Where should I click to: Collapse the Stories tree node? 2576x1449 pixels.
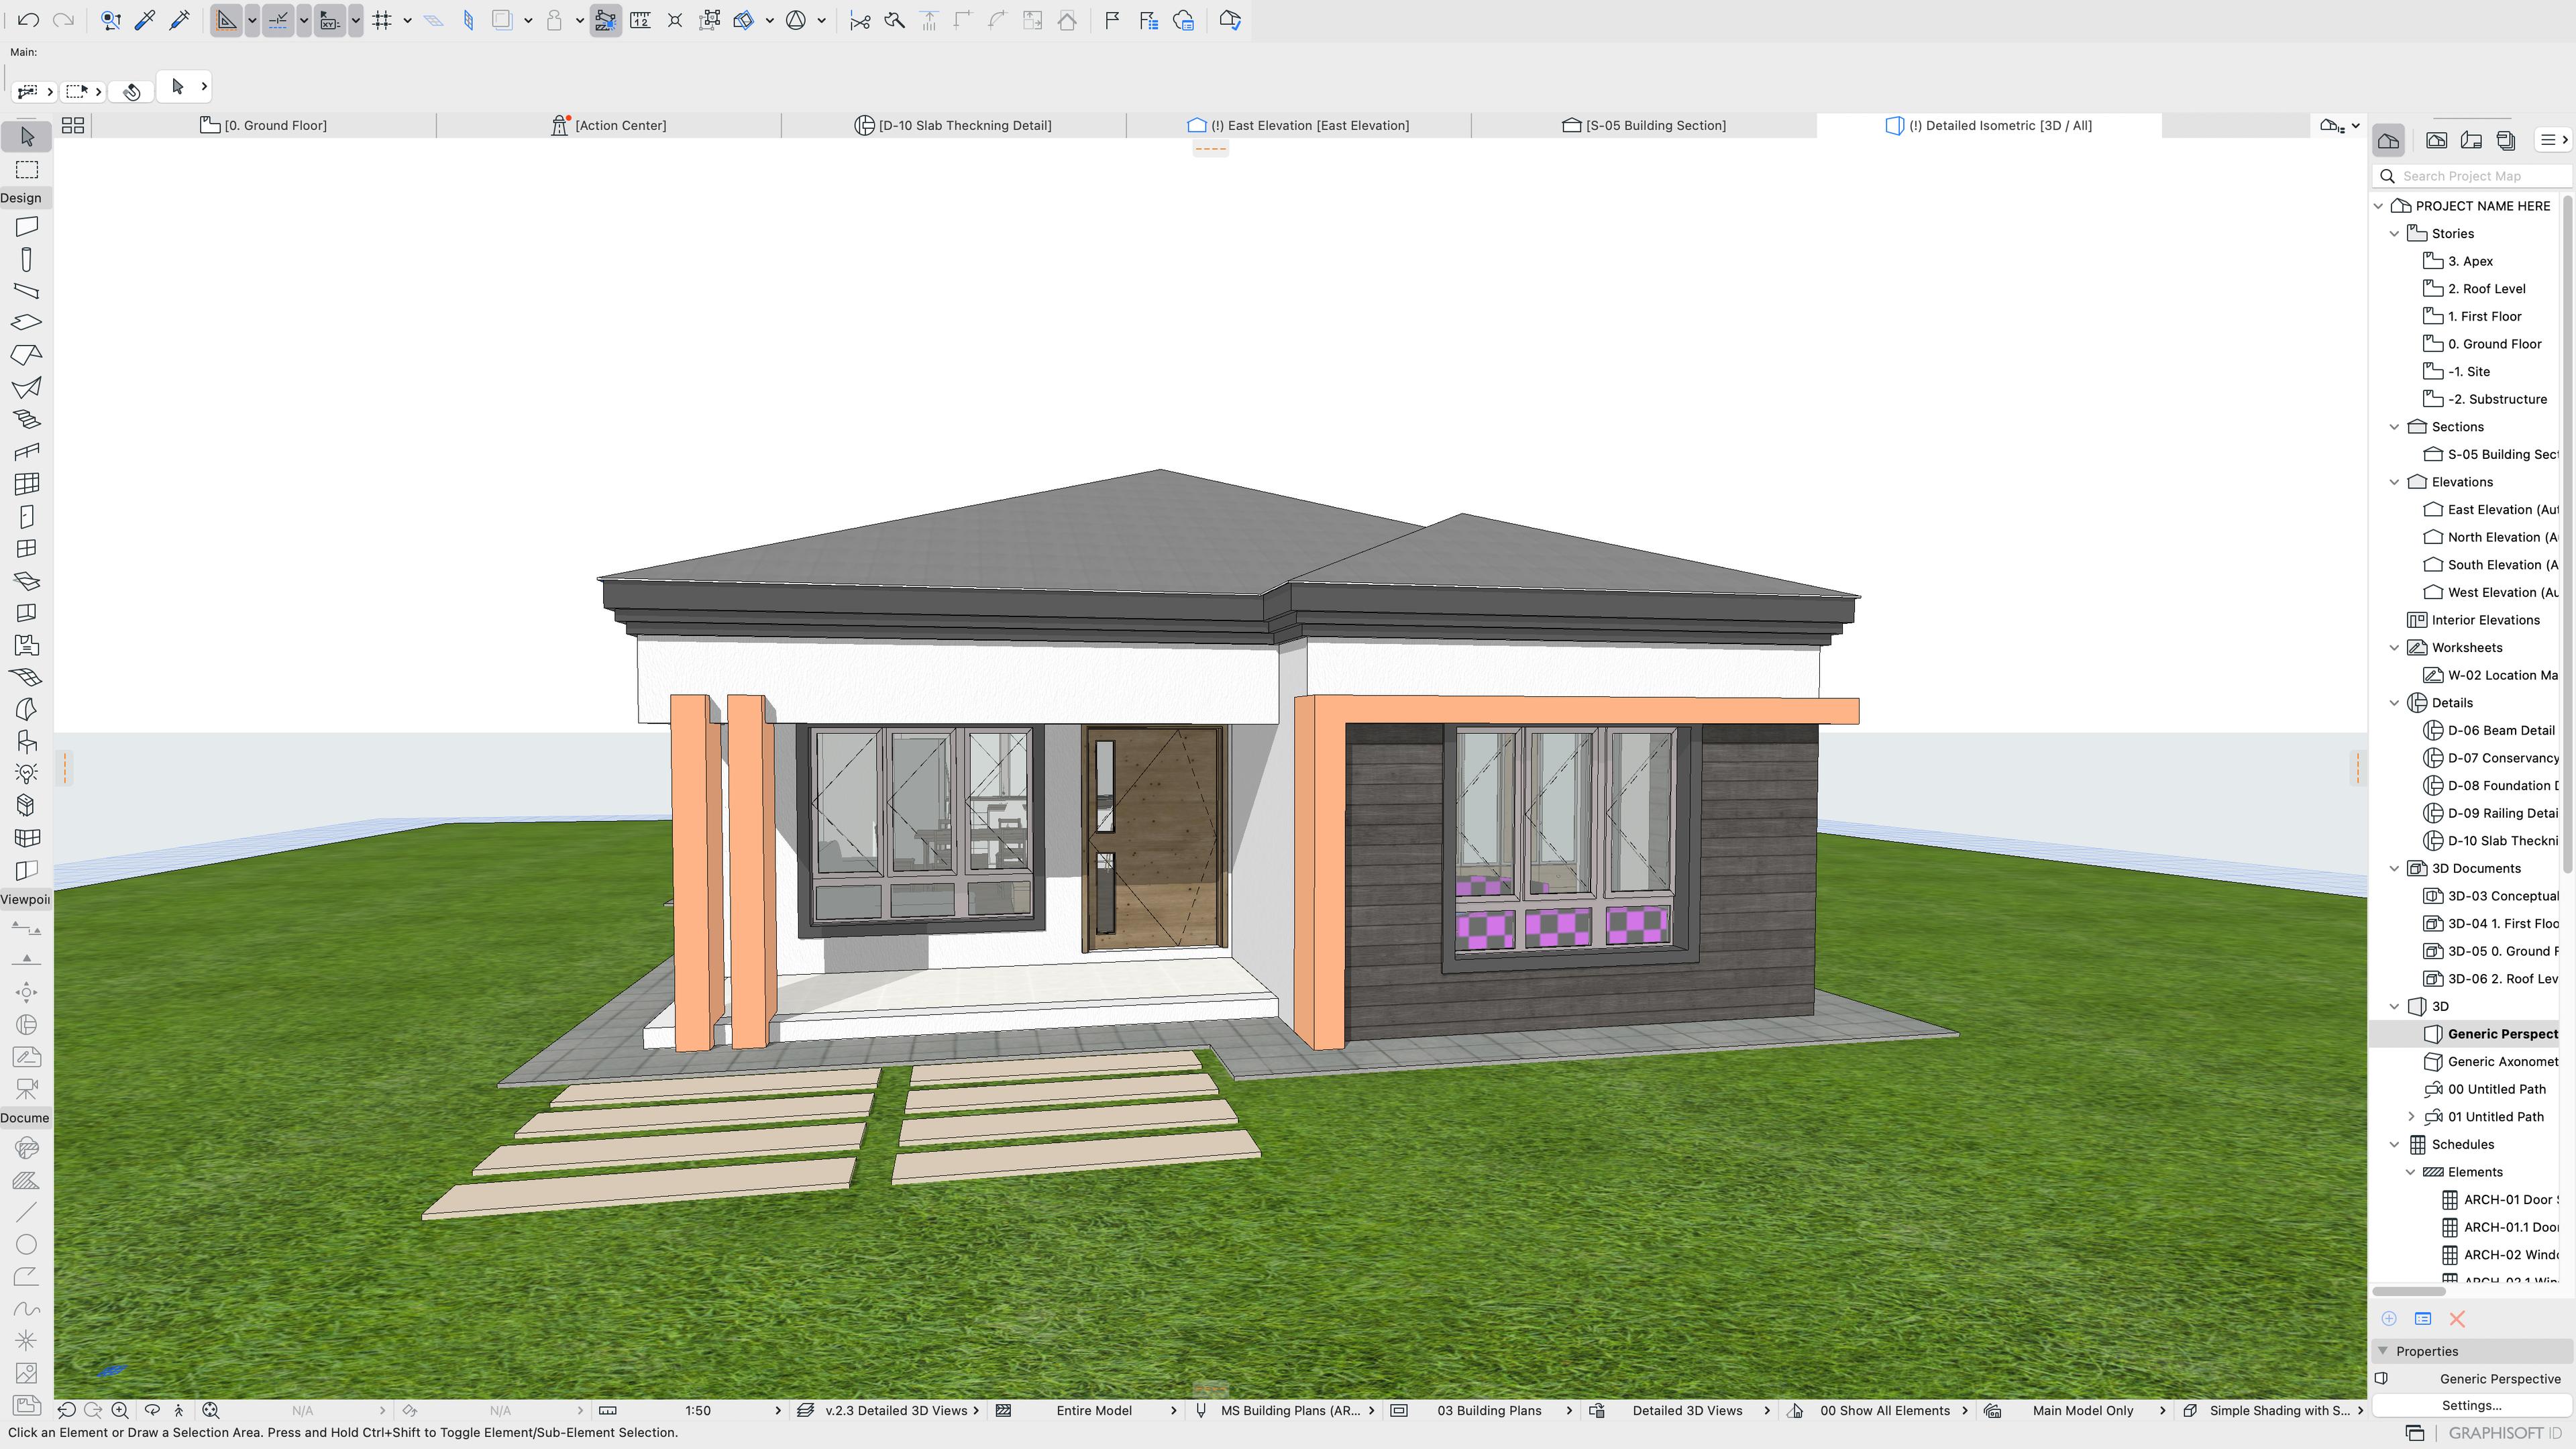coord(2394,233)
